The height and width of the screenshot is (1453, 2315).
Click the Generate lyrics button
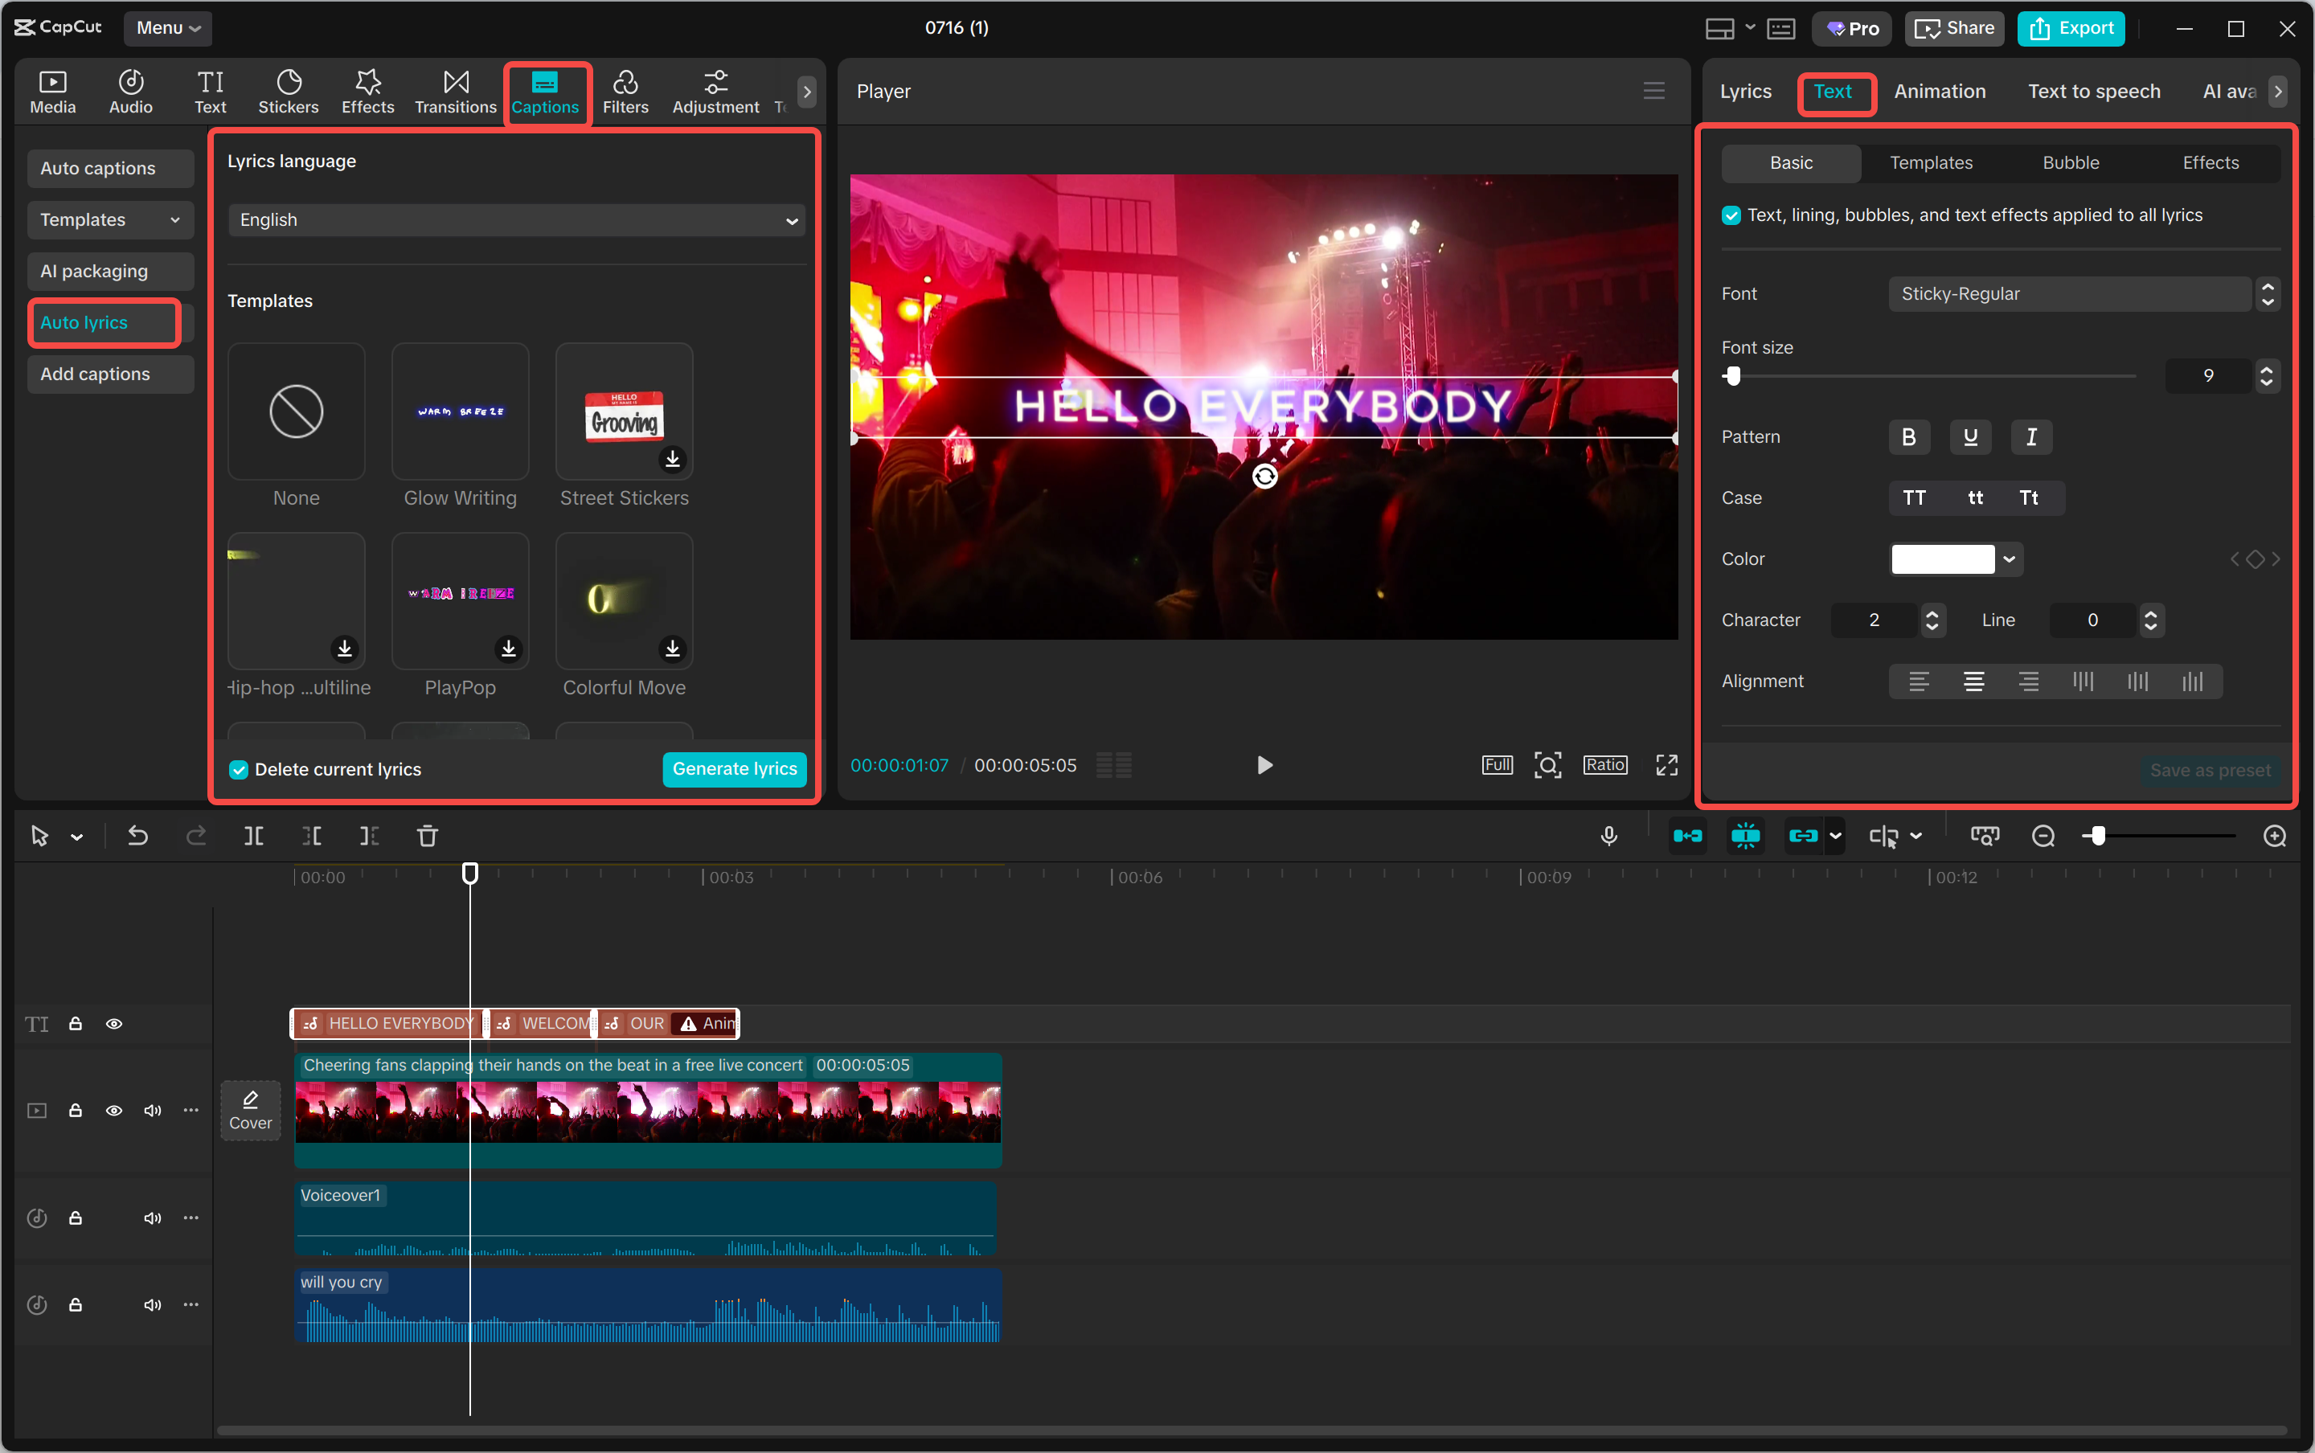[734, 769]
